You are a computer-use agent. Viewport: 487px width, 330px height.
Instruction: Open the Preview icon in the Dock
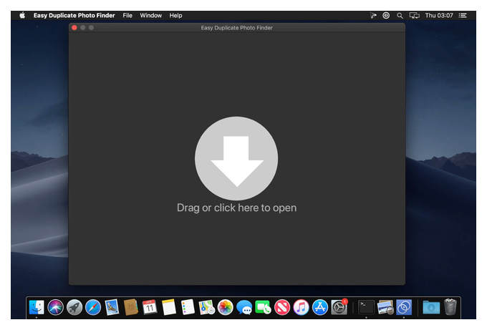385,307
